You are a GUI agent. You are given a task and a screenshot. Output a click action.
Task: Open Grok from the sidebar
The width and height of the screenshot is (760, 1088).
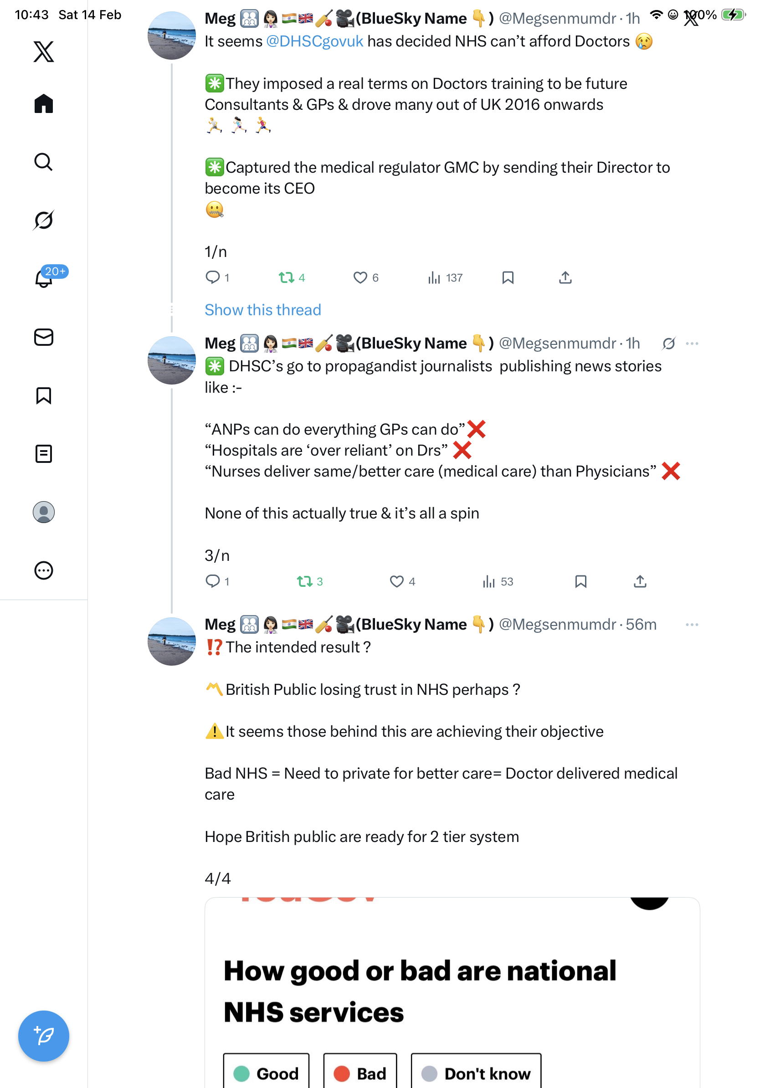(x=44, y=220)
